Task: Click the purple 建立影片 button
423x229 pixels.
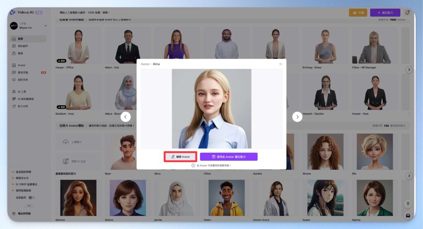Action: click(x=385, y=12)
